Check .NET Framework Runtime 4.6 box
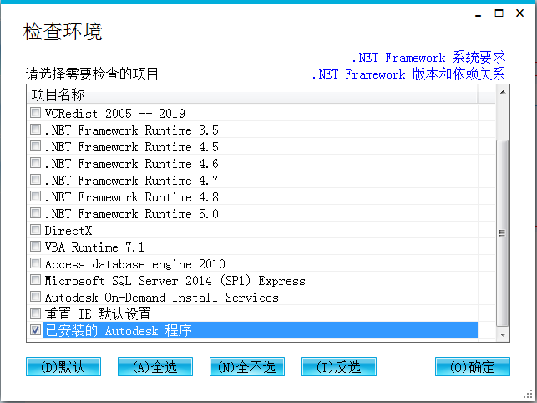 (35, 162)
